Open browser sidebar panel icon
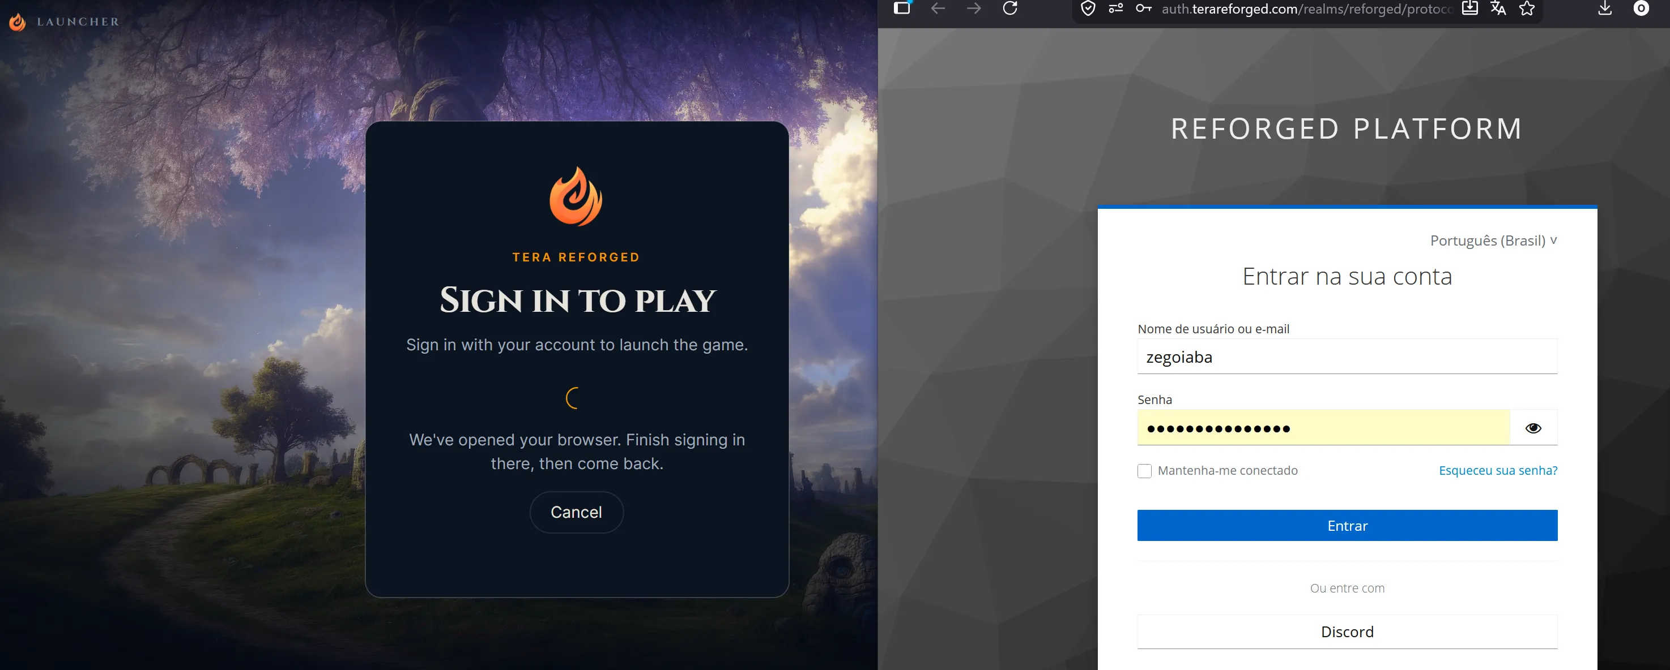This screenshot has height=670, width=1670. [902, 8]
